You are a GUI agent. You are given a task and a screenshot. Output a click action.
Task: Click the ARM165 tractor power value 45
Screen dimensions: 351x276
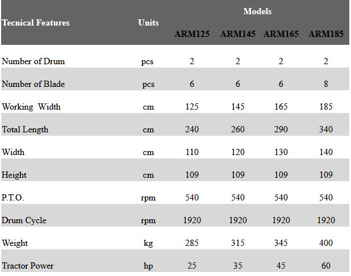[281, 266]
